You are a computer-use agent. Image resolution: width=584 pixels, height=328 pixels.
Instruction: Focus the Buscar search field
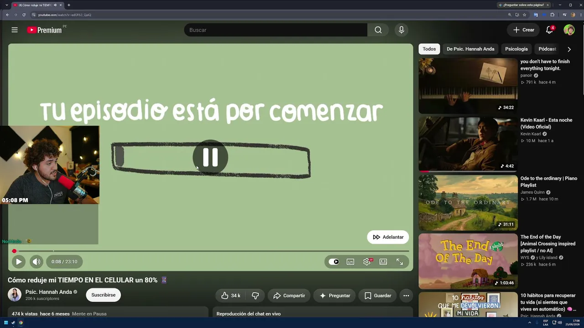(x=276, y=30)
